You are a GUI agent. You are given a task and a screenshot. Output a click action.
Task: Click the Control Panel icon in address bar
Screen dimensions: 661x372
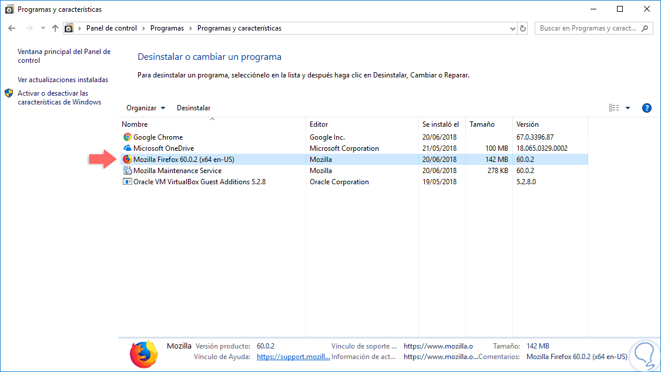[x=69, y=28]
